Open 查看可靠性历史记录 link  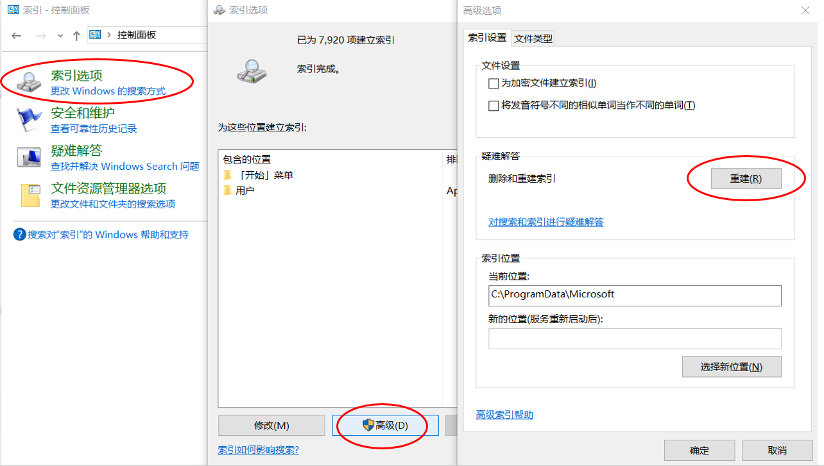94,129
